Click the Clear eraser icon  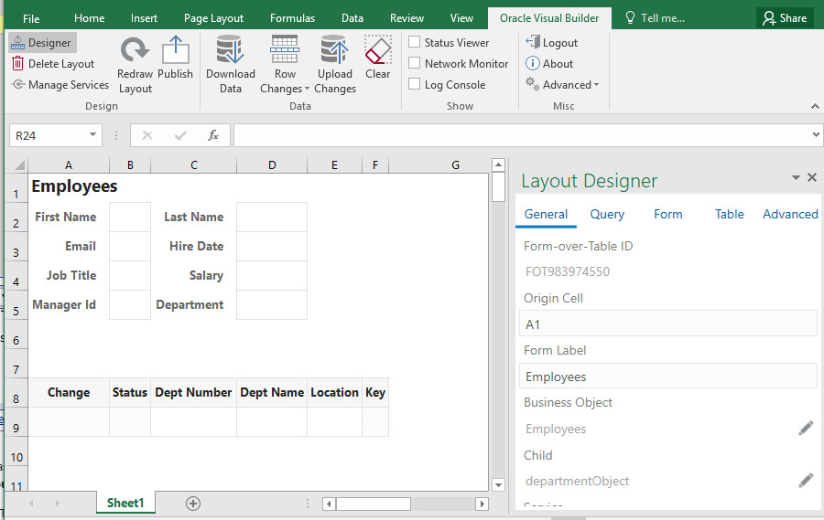coord(377,50)
